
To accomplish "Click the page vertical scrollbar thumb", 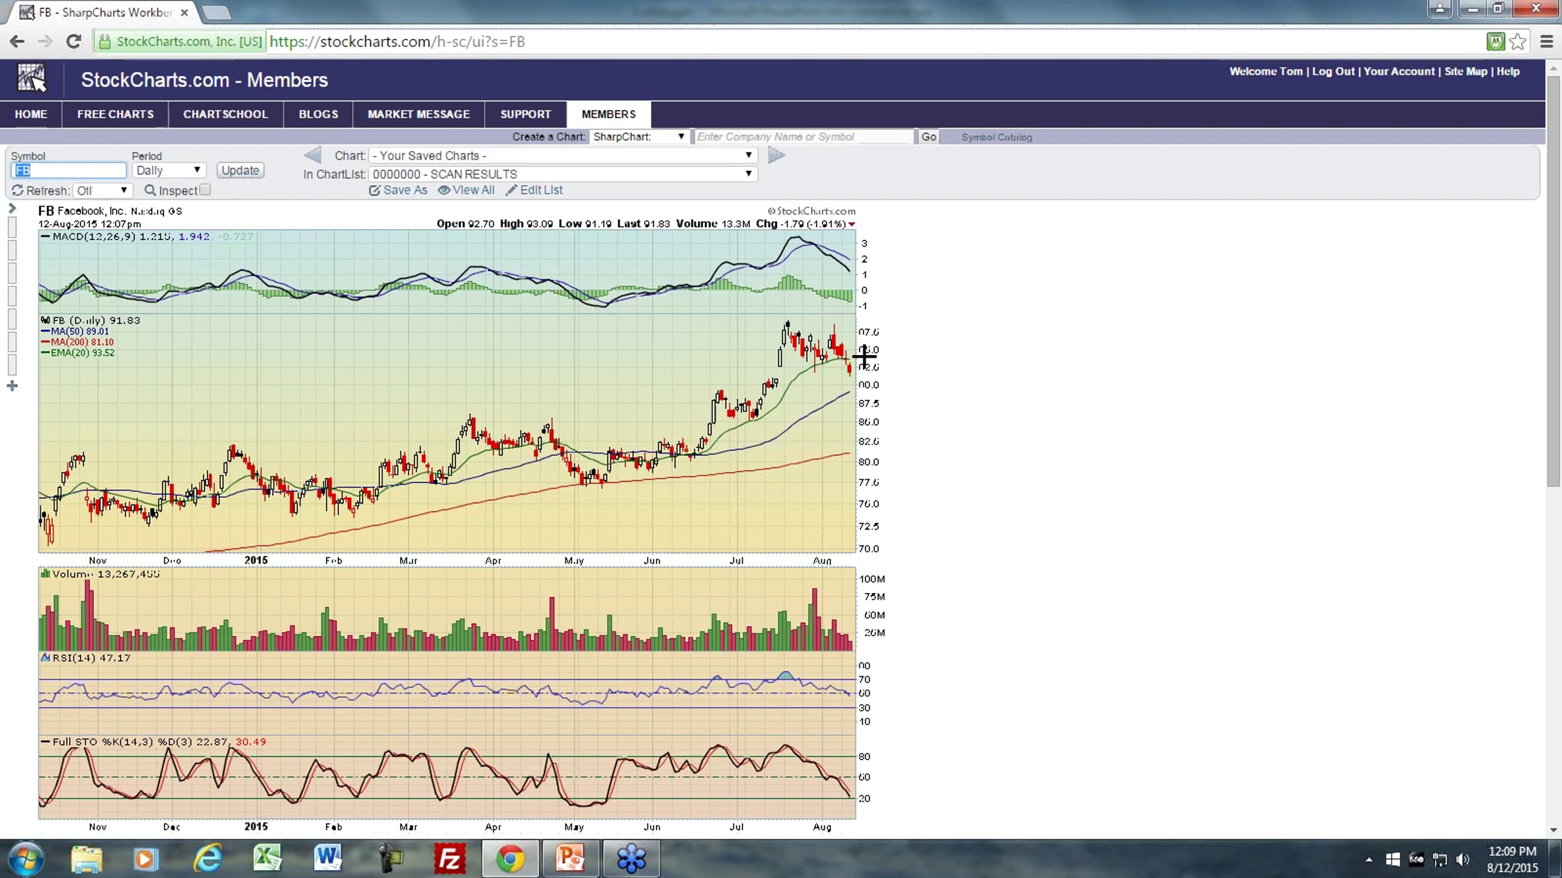I will pyautogui.click(x=1554, y=280).
